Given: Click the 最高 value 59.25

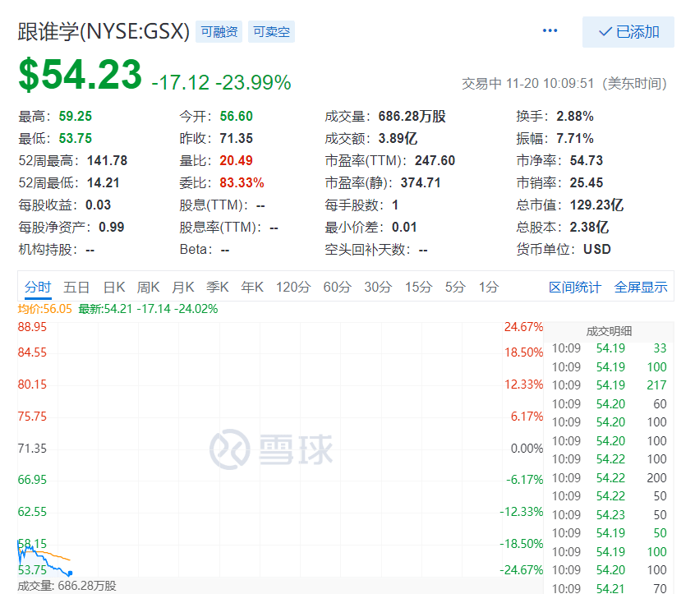Looking at the screenshot, I should coord(76,116).
